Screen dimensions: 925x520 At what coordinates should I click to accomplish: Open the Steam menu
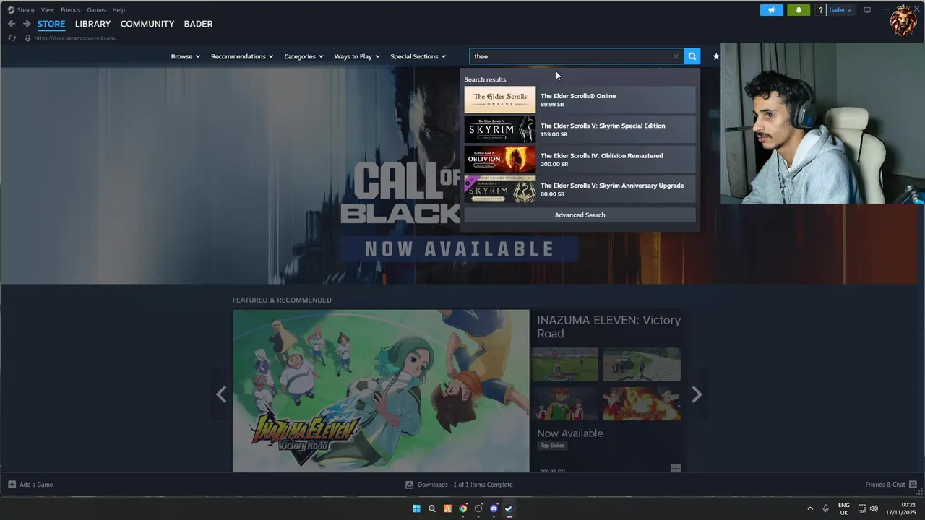click(25, 10)
